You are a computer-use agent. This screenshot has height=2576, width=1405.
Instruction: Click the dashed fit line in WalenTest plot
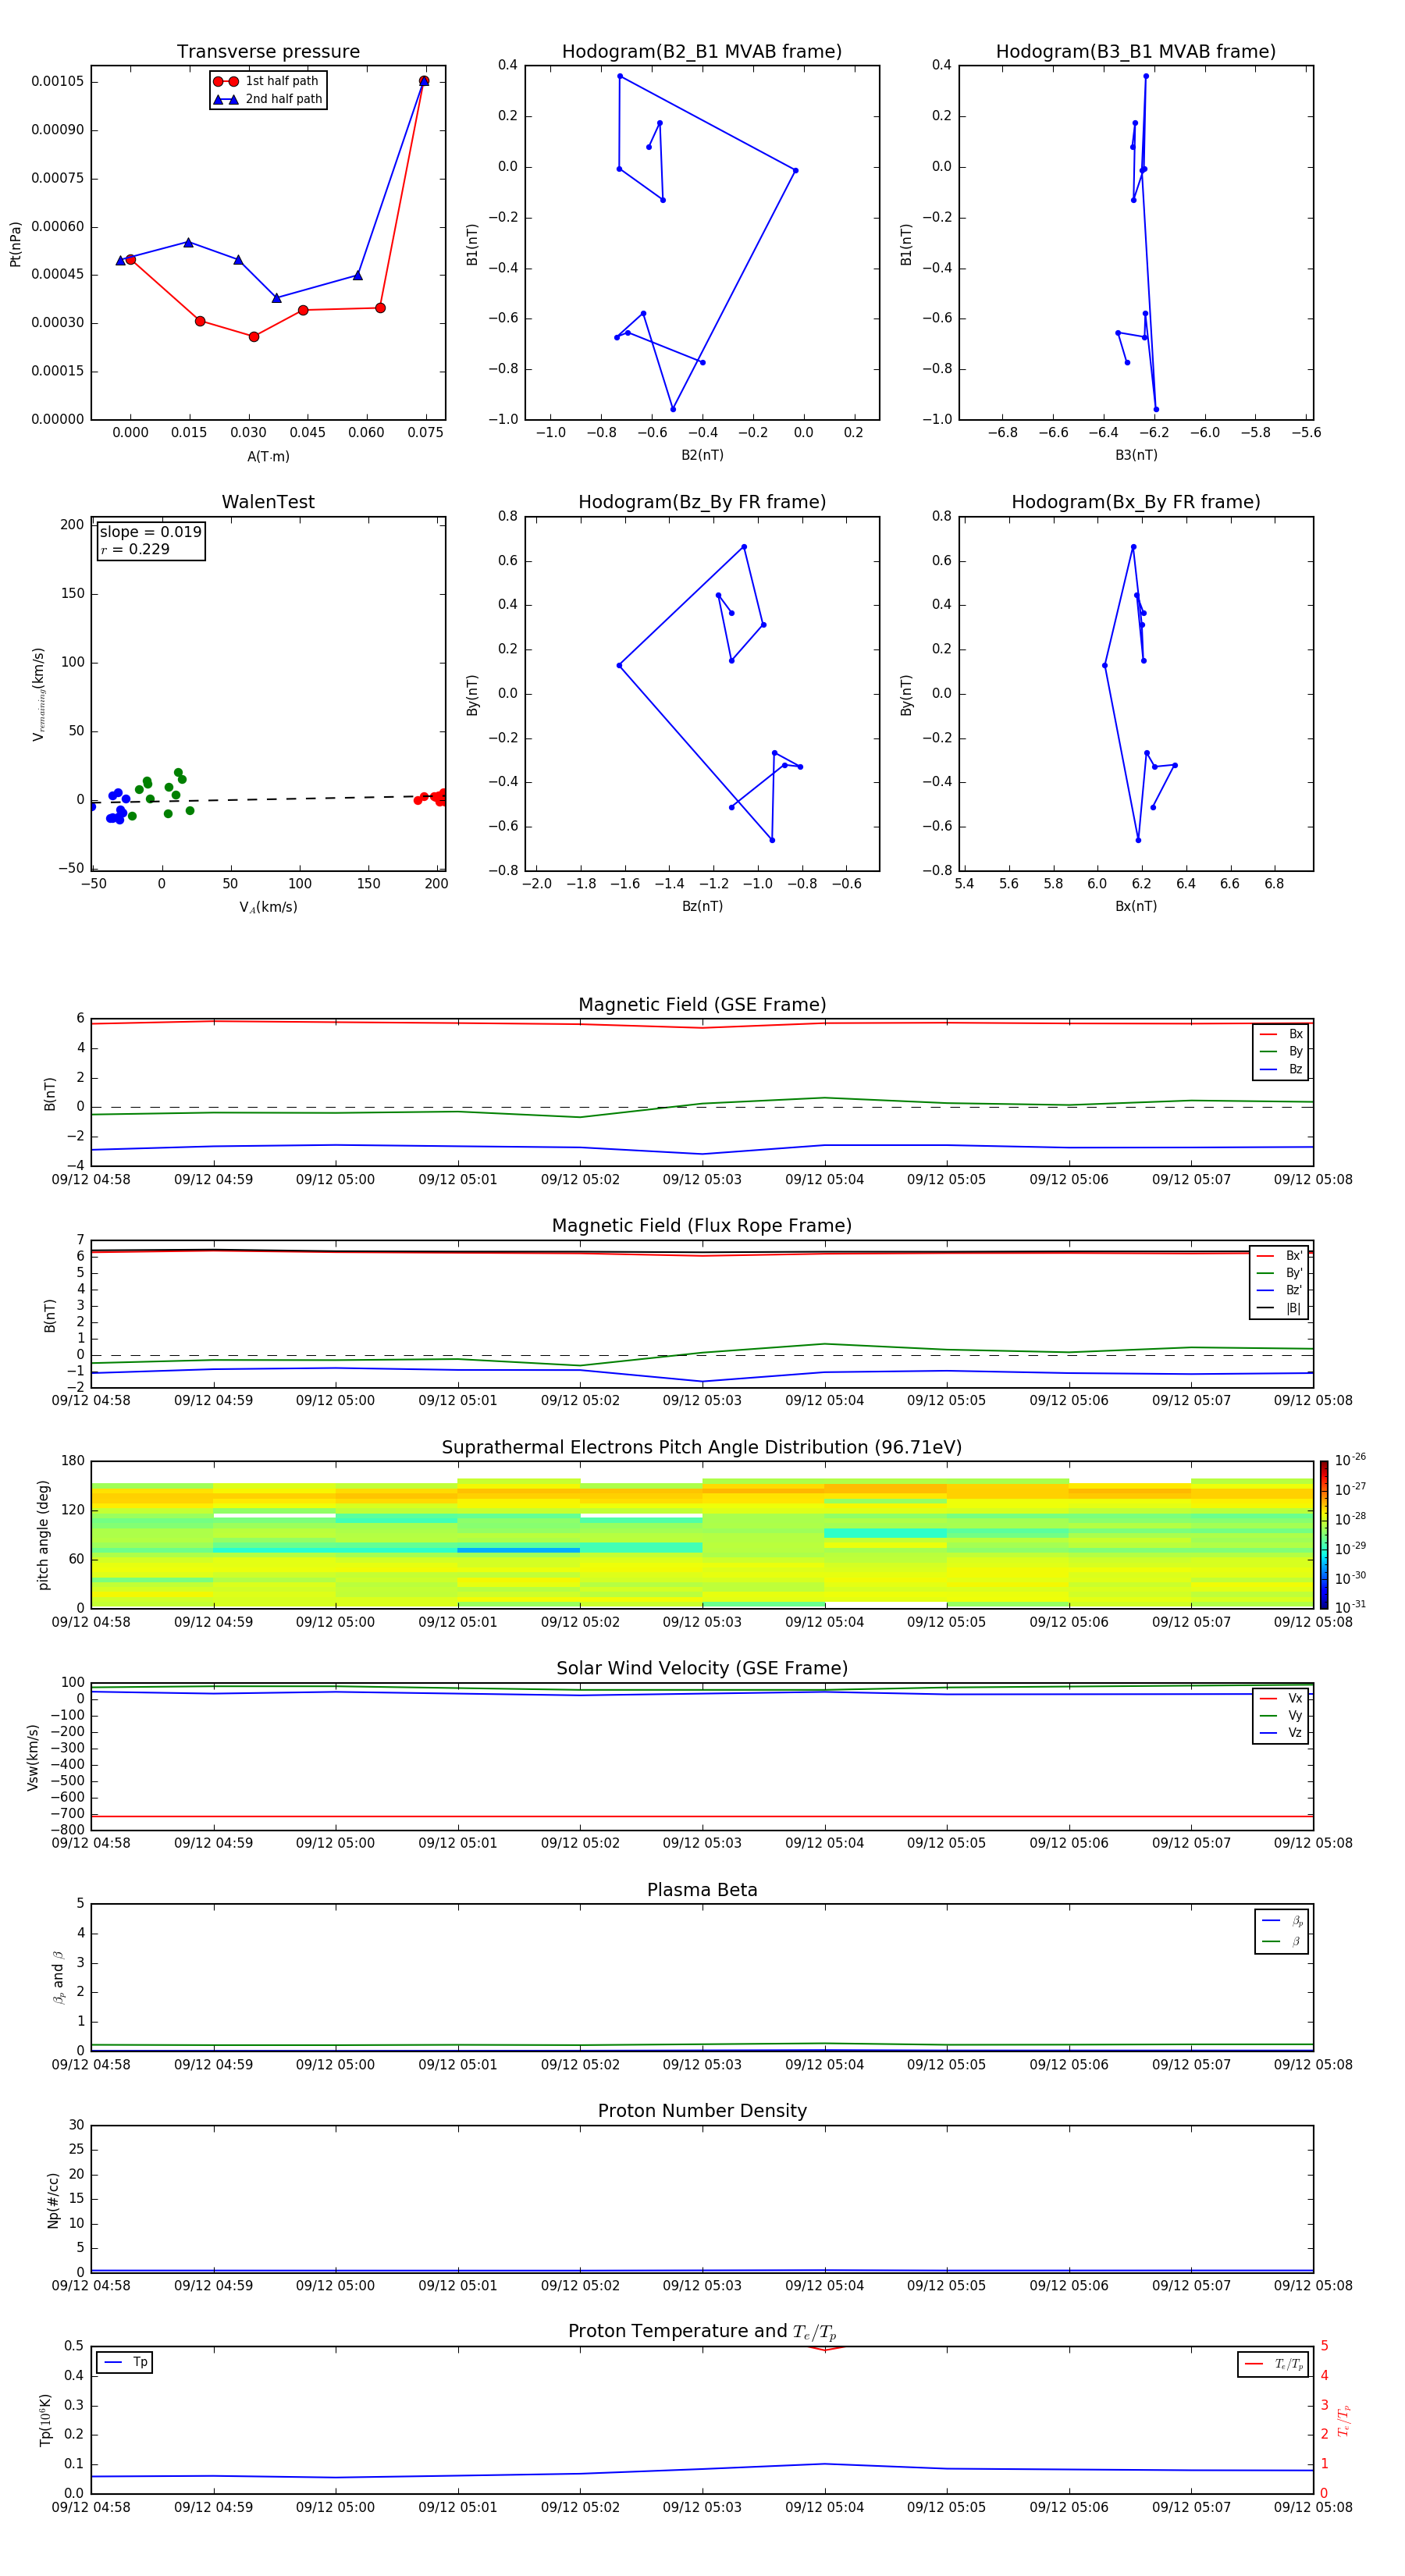pos(268,799)
